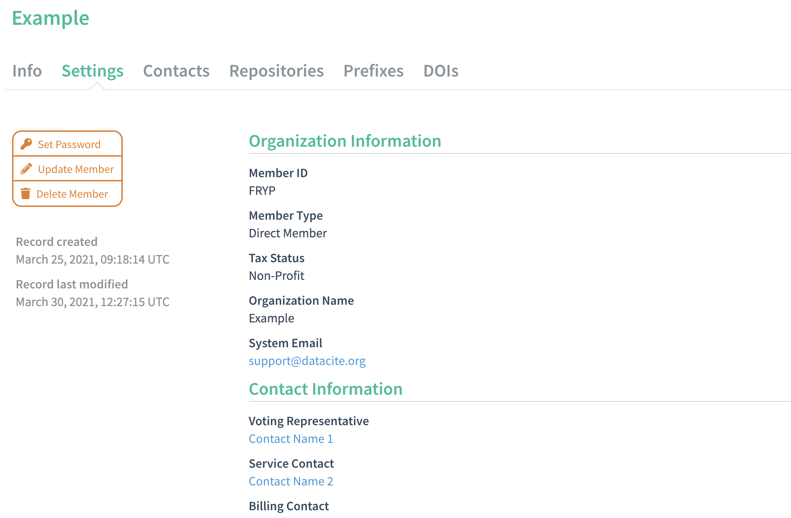Click the key icon beside Set Password
This screenshot has width=791, height=518.
26,144
